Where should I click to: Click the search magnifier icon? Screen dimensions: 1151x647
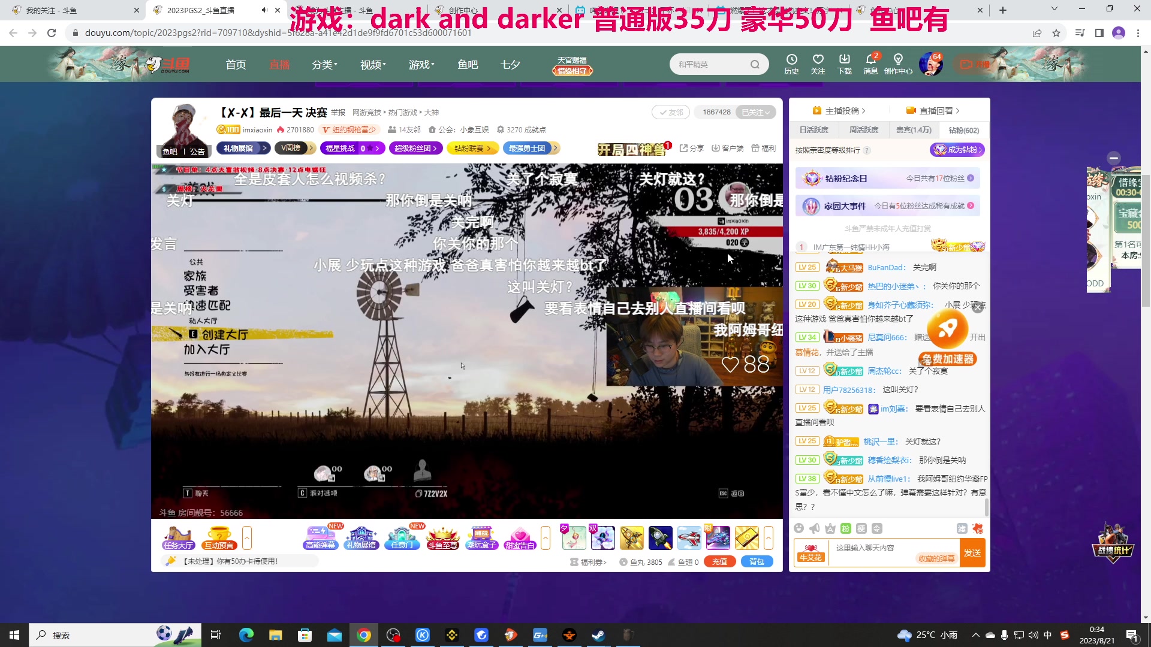[755, 64]
